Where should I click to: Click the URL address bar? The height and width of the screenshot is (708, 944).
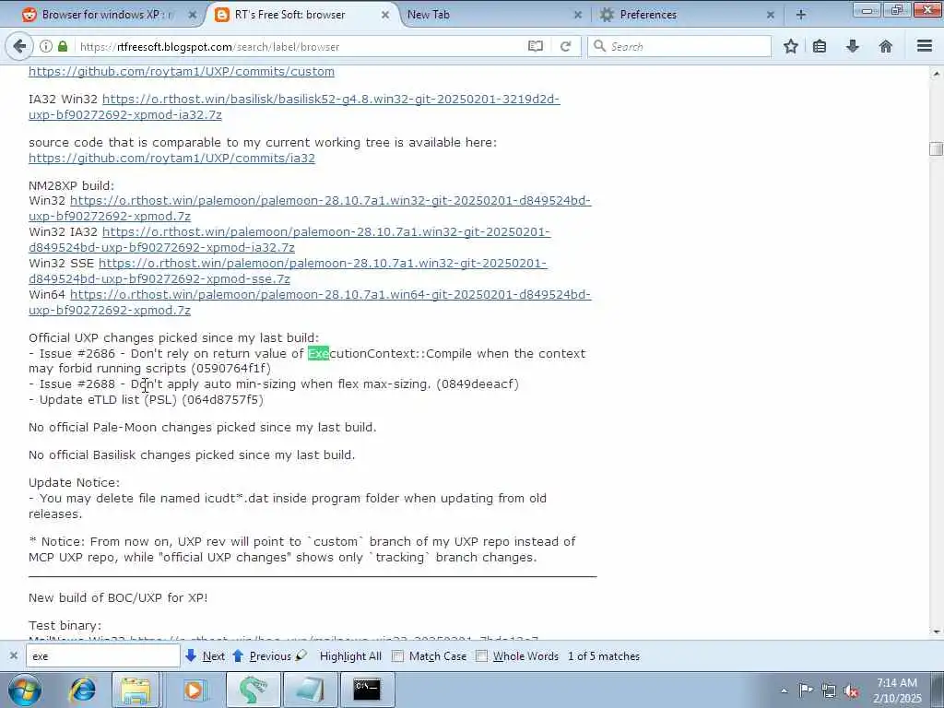301,46
